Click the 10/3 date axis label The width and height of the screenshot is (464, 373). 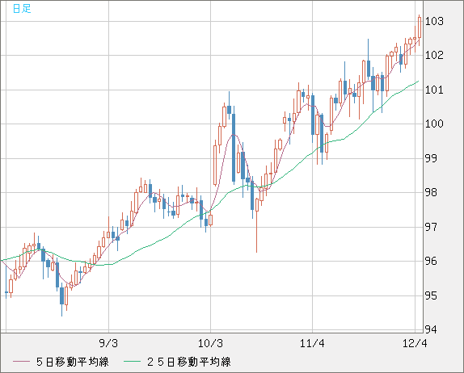[210, 343]
